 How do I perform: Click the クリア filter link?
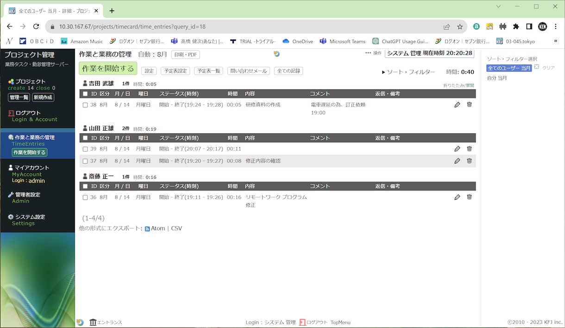pyautogui.click(x=548, y=68)
